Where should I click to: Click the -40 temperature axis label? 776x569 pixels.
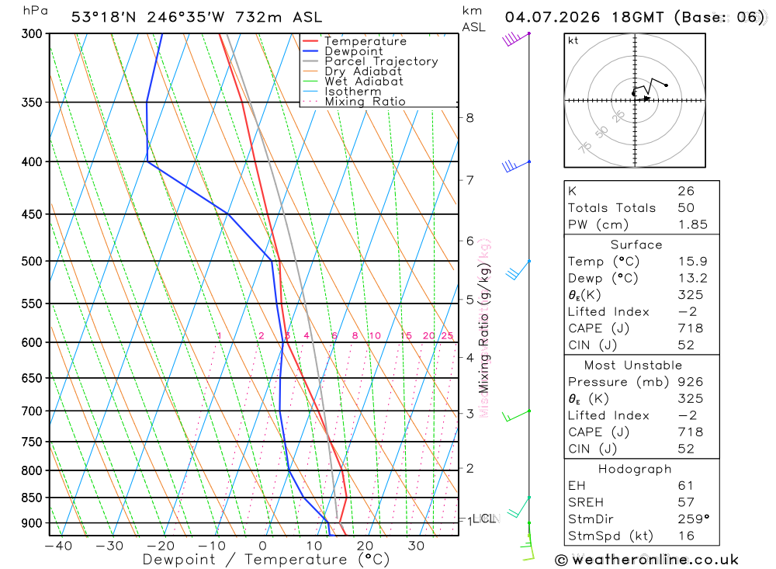click(58, 546)
